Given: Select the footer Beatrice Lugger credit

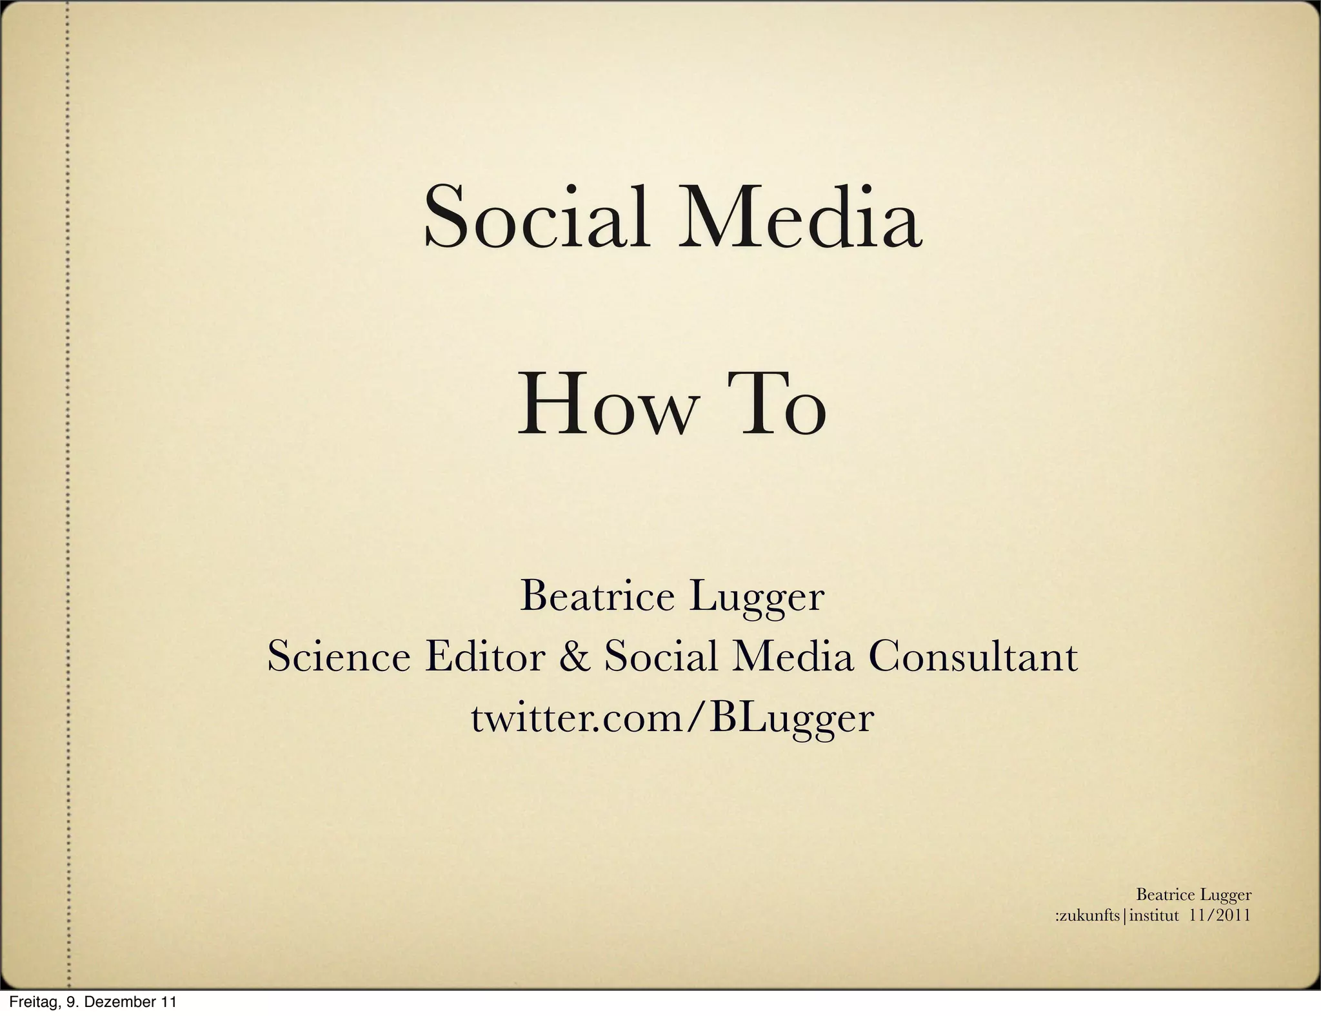Looking at the screenshot, I should tap(1193, 895).
